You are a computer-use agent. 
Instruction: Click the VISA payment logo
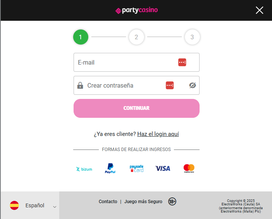coord(163,168)
